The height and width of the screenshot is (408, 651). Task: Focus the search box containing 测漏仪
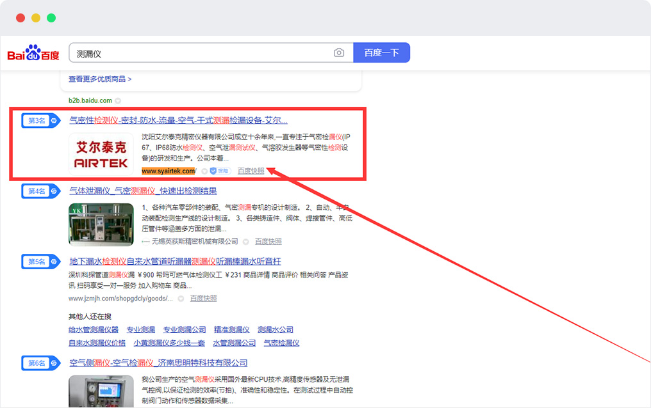211,52
